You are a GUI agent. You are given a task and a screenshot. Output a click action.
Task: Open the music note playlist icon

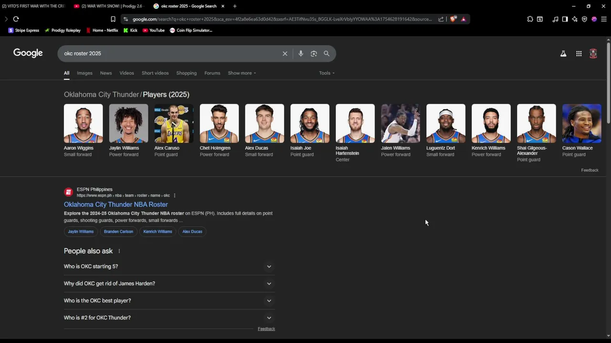[x=555, y=19]
